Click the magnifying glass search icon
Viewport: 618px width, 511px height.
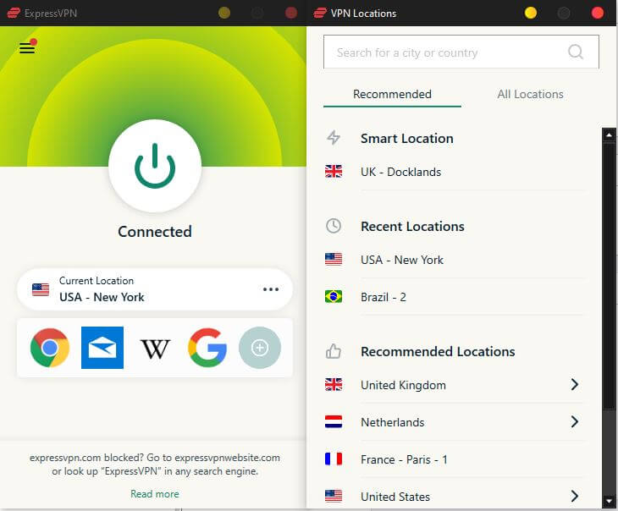click(x=576, y=52)
